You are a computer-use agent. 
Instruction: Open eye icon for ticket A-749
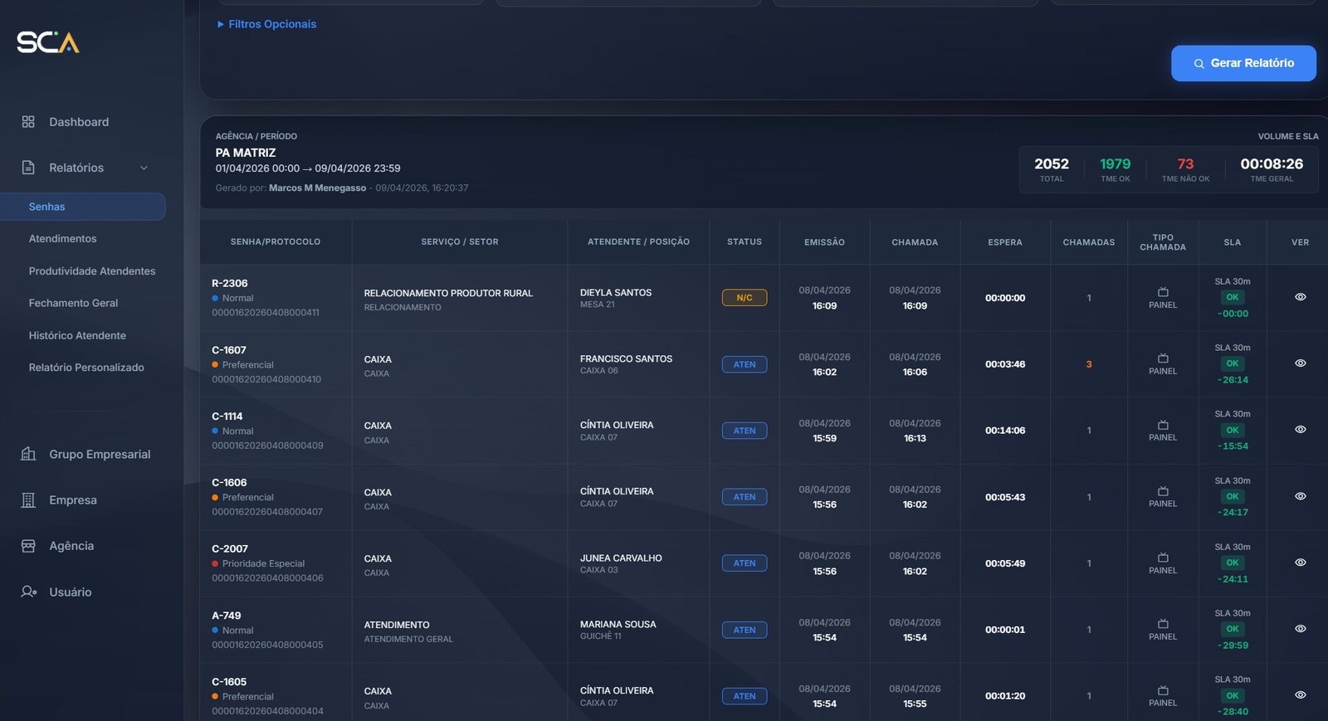1300,629
